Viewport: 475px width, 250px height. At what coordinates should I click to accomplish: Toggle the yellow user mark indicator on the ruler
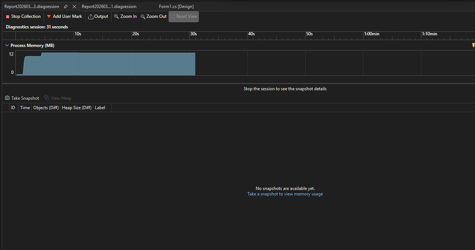pyautogui.click(x=473, y=45)
